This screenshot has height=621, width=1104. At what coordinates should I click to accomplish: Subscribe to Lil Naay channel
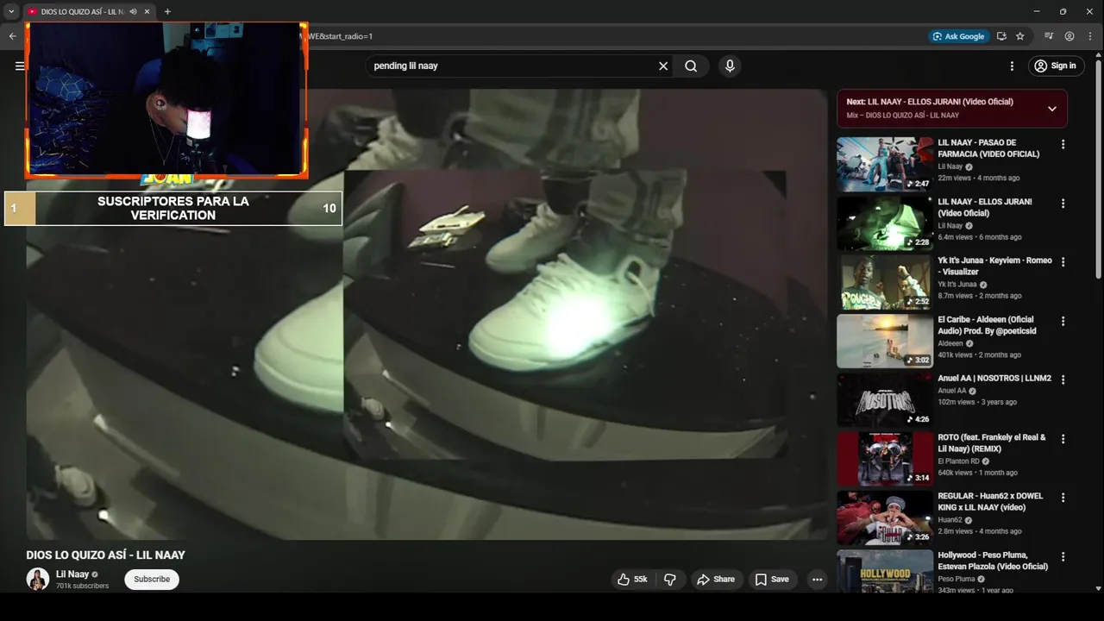pyautogui.click(x=152, y=580)
